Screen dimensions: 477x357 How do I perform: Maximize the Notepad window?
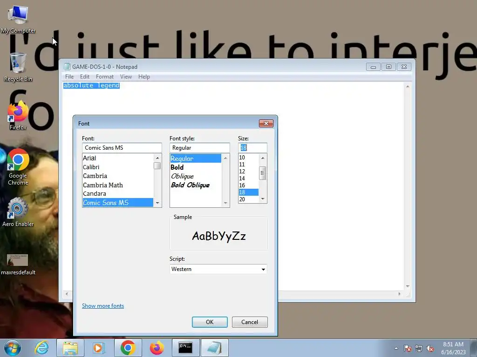(x=389, y=67)
